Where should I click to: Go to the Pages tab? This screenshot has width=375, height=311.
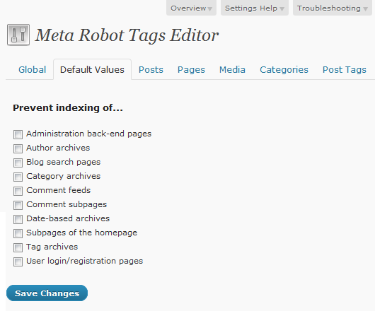click(191, 70)
